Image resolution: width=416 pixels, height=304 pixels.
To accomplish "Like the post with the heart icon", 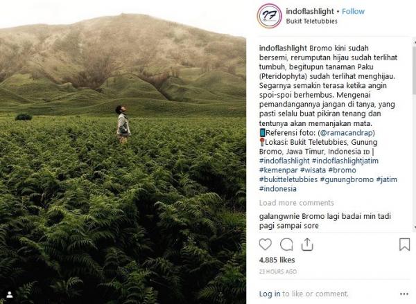I will [265, 244].
